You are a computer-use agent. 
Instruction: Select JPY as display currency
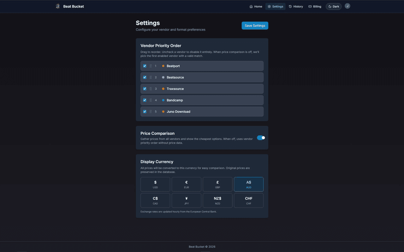tap(187, 200)
